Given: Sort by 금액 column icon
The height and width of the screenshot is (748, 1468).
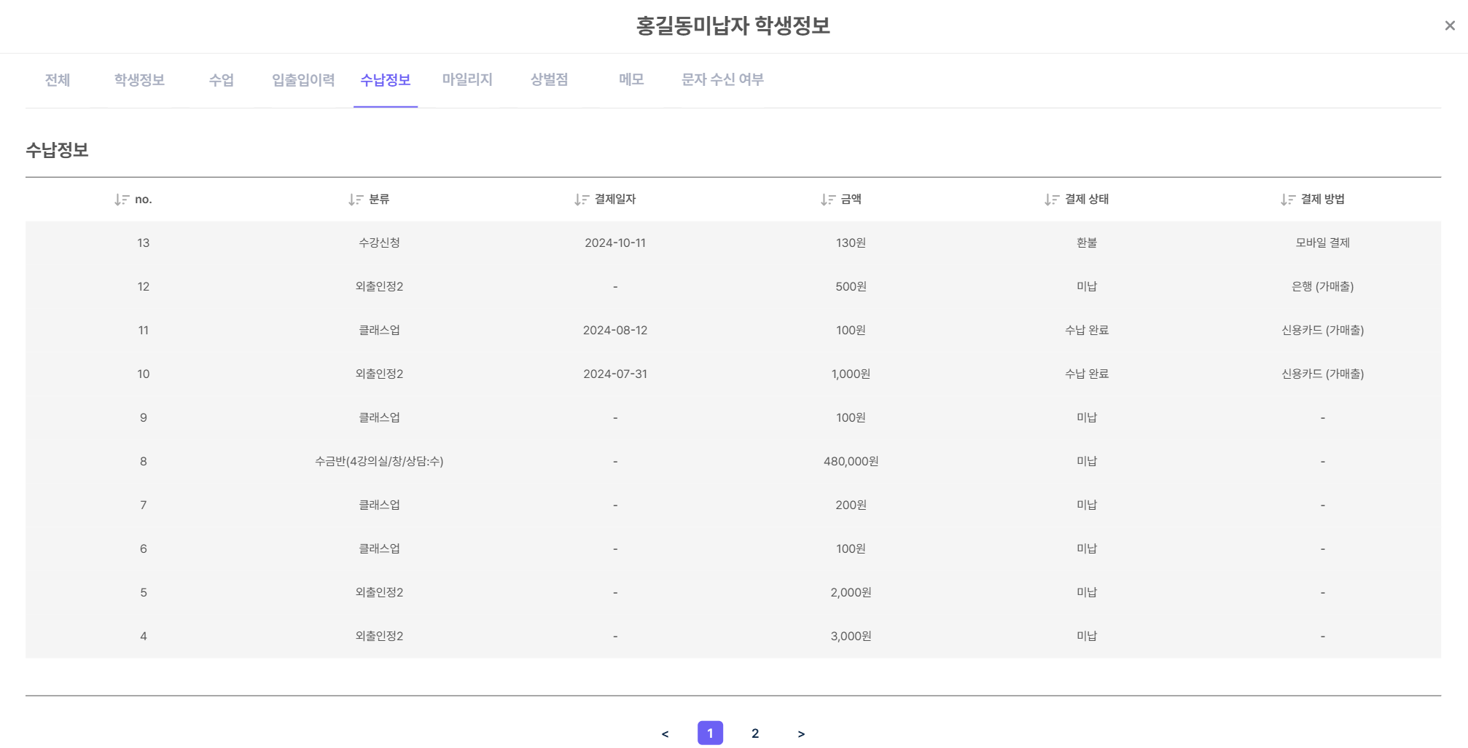Looking at the screenshot, I should coord(828,200).
